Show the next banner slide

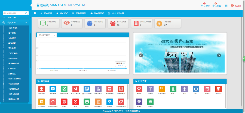click(x=219, y=55)
